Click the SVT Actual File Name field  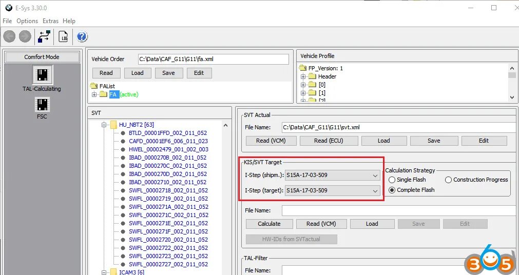pyautogui.click(x=399, y=127)
